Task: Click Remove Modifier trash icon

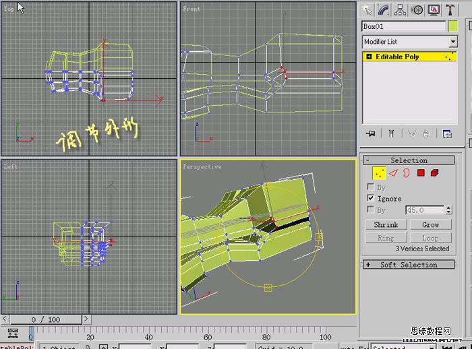Action: point(425,133)
